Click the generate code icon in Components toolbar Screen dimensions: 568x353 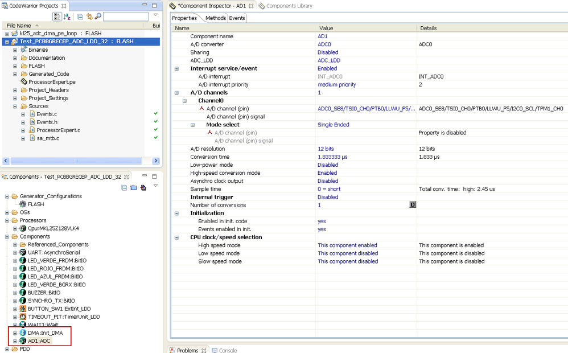[x=143, y=188]
